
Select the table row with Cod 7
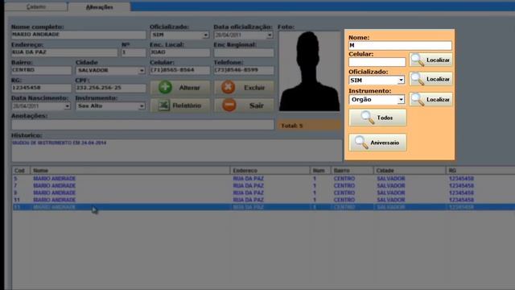click(263, 186)
